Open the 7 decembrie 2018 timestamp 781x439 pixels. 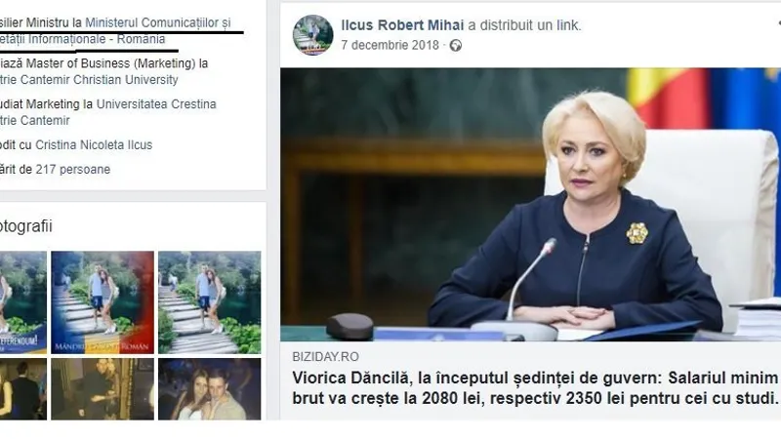pos(390,45)
